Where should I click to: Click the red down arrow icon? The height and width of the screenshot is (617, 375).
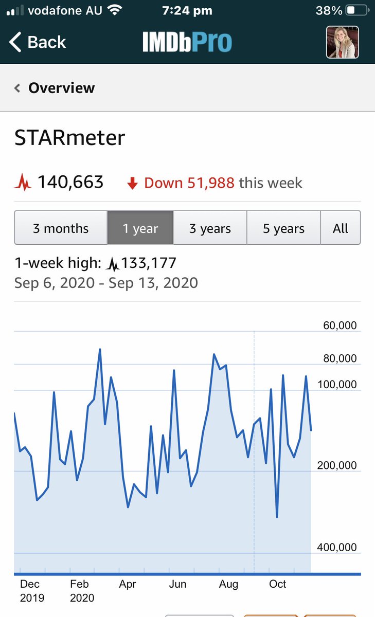[x=132, y=184]
